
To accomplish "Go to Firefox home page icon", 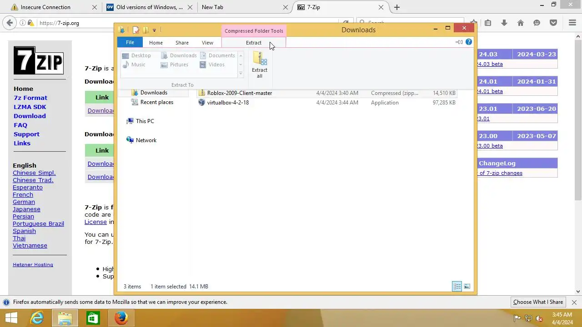I will pyautogui.click(x=521, y=23).
